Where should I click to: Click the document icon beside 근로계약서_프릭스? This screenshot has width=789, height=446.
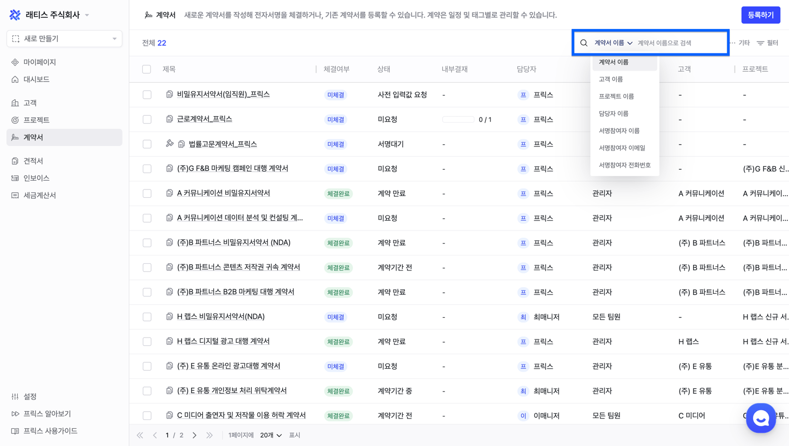click(x=169, y=119)
